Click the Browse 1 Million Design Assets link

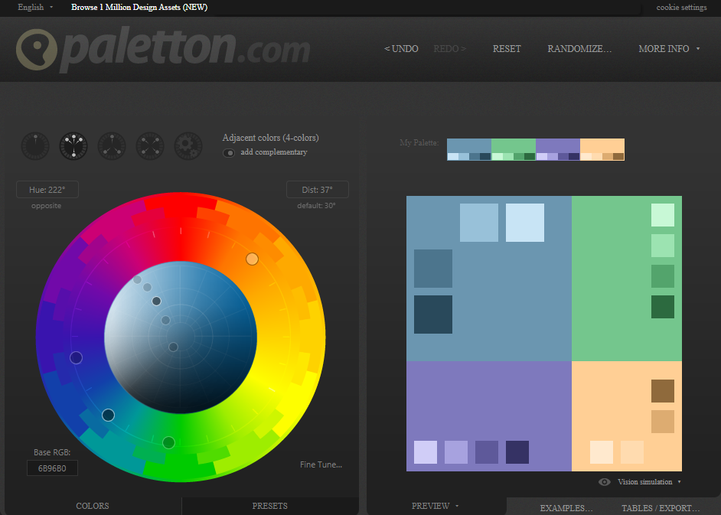tap(139, 7)
